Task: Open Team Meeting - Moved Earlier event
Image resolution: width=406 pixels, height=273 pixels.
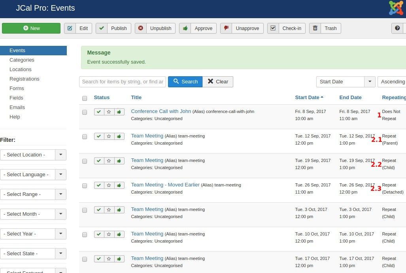Action: (x=165, y=185)
